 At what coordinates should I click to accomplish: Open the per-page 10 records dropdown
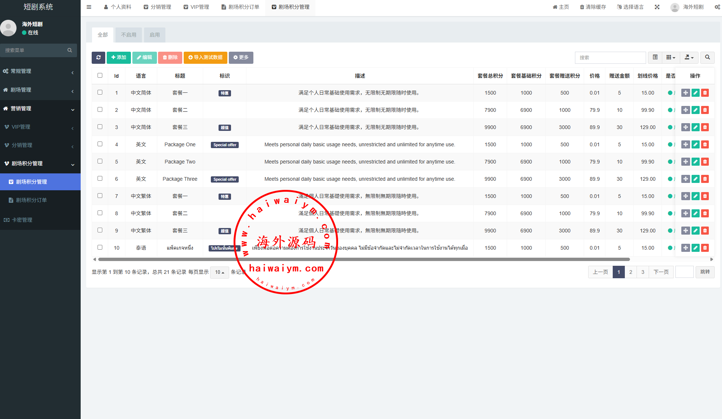click(219, 272)
